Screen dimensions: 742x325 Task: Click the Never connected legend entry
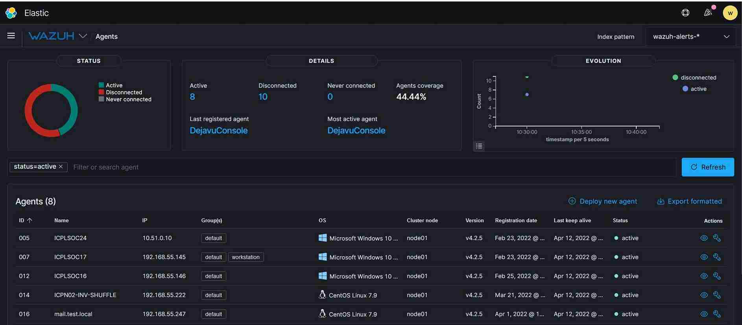click(x=125, y=99)
